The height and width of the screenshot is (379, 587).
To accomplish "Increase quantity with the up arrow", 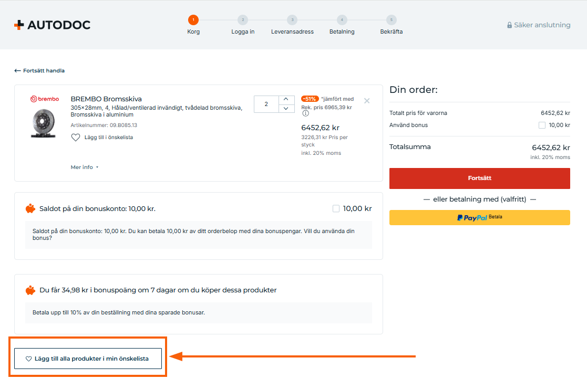I will pos(285,99).
